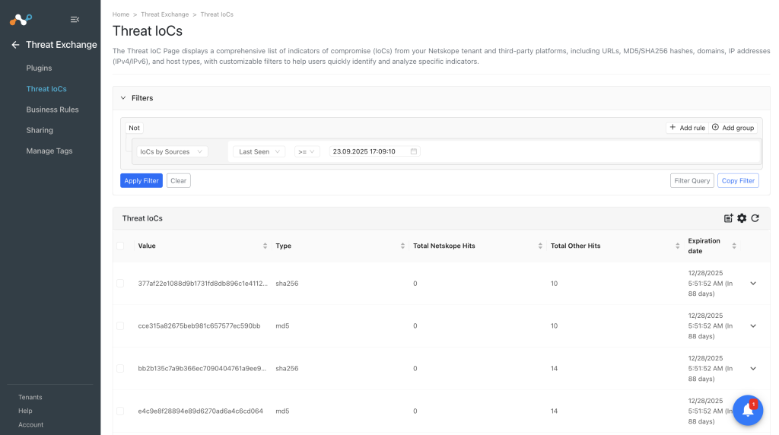Screen dimensions: 779x435
Task: Open Tenants in sidebar footer
Action: coord(30,397)
